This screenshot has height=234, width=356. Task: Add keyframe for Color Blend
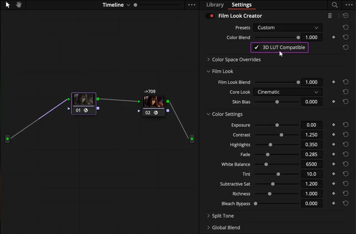tap(334, 37)
